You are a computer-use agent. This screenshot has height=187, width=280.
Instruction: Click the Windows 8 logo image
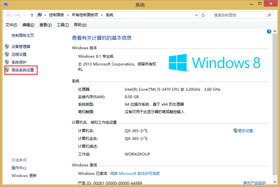(214, 63)
